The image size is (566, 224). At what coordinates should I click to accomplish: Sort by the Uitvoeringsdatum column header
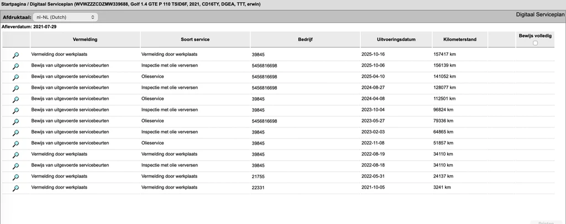tap(396, 39)
